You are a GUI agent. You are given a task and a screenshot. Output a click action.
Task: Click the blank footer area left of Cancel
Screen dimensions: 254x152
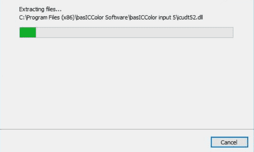[105, 141]
